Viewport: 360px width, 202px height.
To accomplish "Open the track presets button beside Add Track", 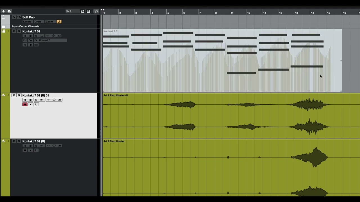I will click(9, 11).
